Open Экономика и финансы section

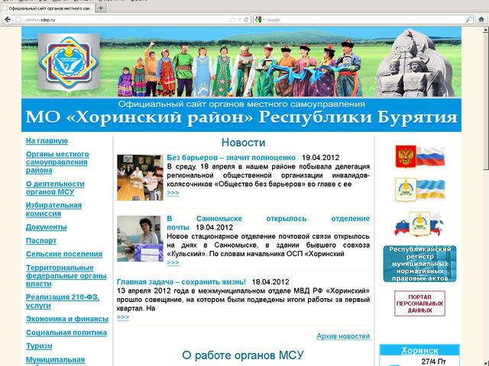[67, 319]
